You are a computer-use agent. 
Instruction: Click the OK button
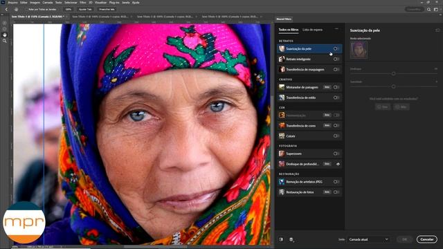tap(404, 239)
